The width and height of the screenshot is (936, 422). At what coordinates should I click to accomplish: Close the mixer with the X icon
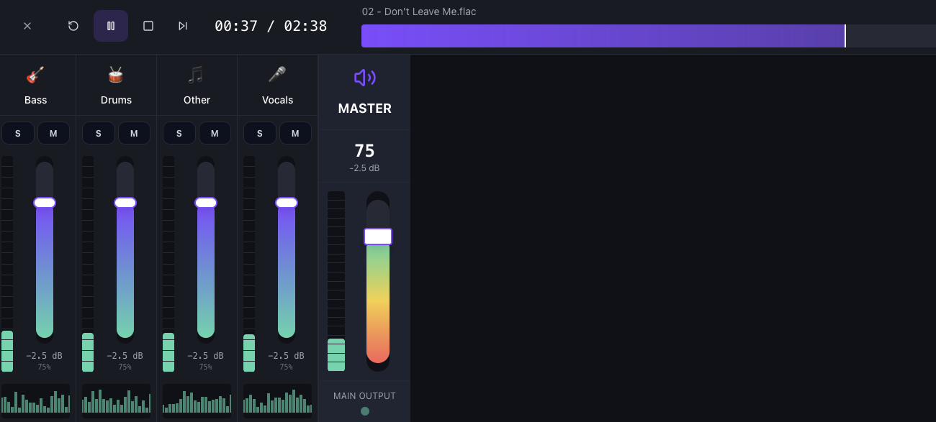pyautogui.click(x=27, y=26)
